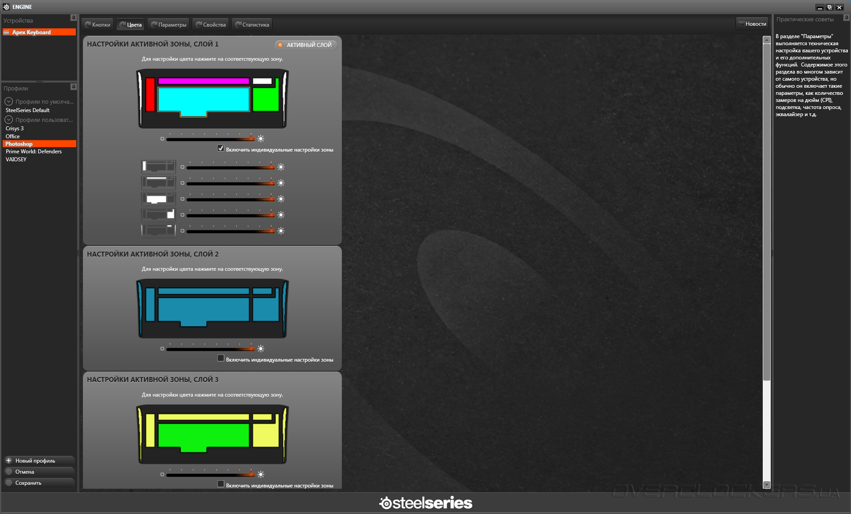Click max brightness icon for side-edge zone

tap(281, 231)
